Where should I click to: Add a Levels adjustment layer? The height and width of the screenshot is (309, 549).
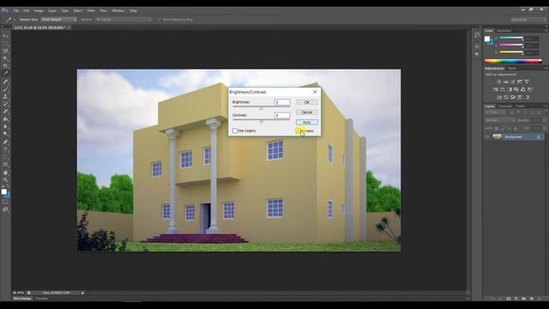(506, 82)
